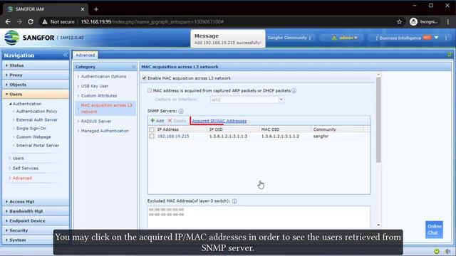This screenshot has height=256, width=456.
Task: Click the green refresh icon at top right
Action: pos(450,55)
